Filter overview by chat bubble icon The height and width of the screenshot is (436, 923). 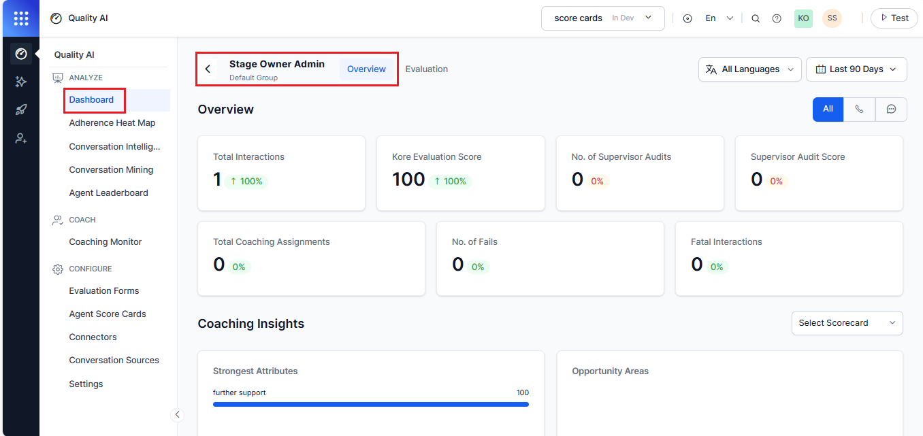click(x=891, y=109)
